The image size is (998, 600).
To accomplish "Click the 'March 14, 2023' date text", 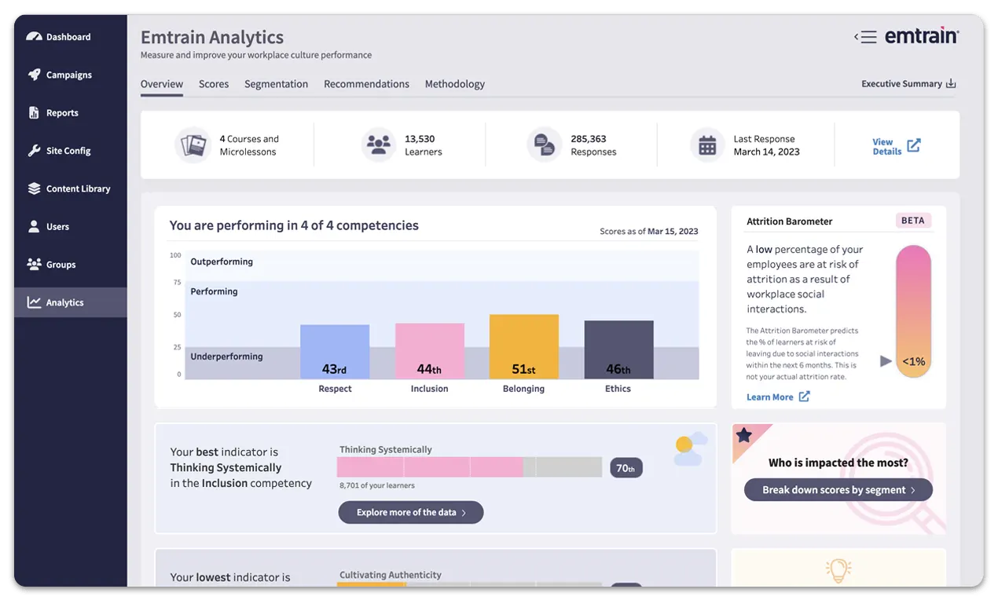I will point(766,152).
